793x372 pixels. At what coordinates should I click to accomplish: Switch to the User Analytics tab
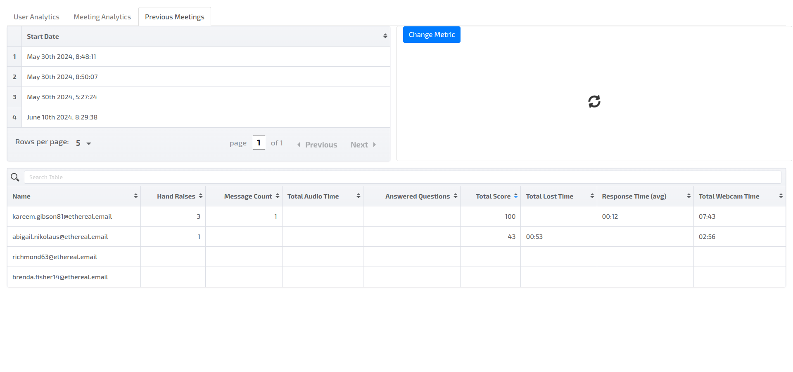tap(36, 17)
